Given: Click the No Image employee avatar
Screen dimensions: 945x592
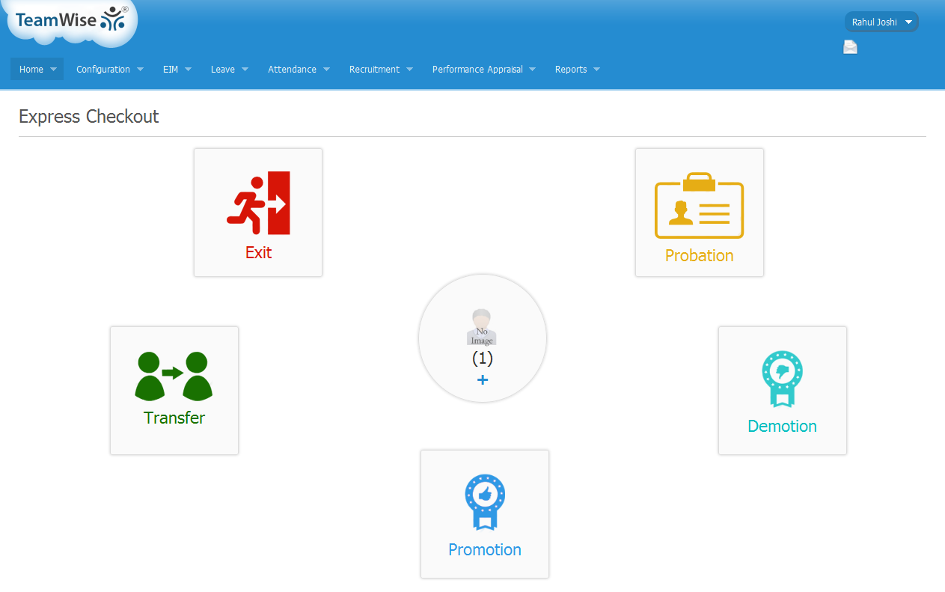Looking at the screenshot, I should [482, 327].
